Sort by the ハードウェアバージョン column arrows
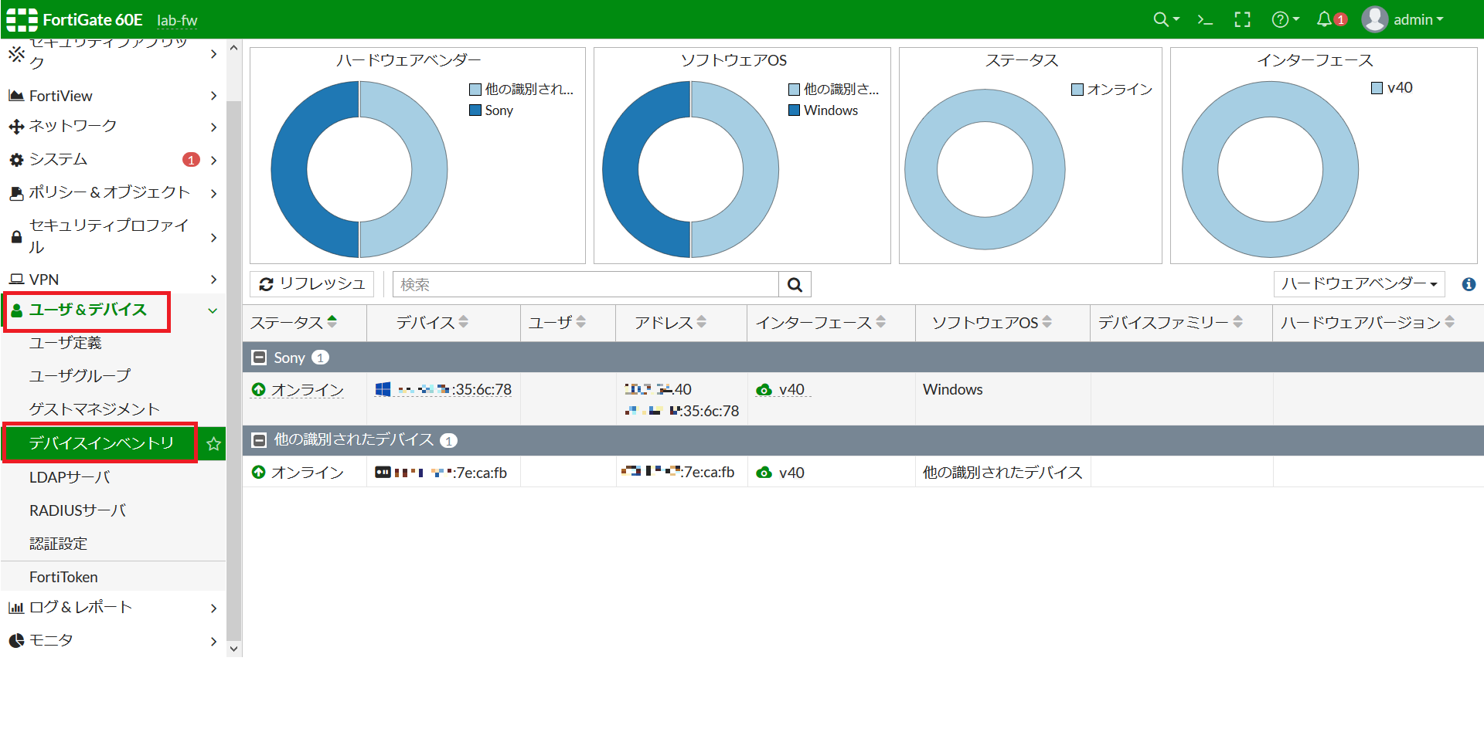Screen dimensions: 1484x756 coord(1450,321)
